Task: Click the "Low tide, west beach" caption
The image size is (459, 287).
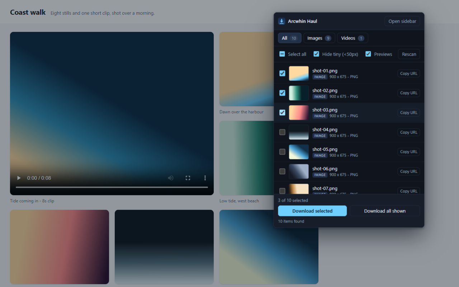Action: [x=239, y=201]
